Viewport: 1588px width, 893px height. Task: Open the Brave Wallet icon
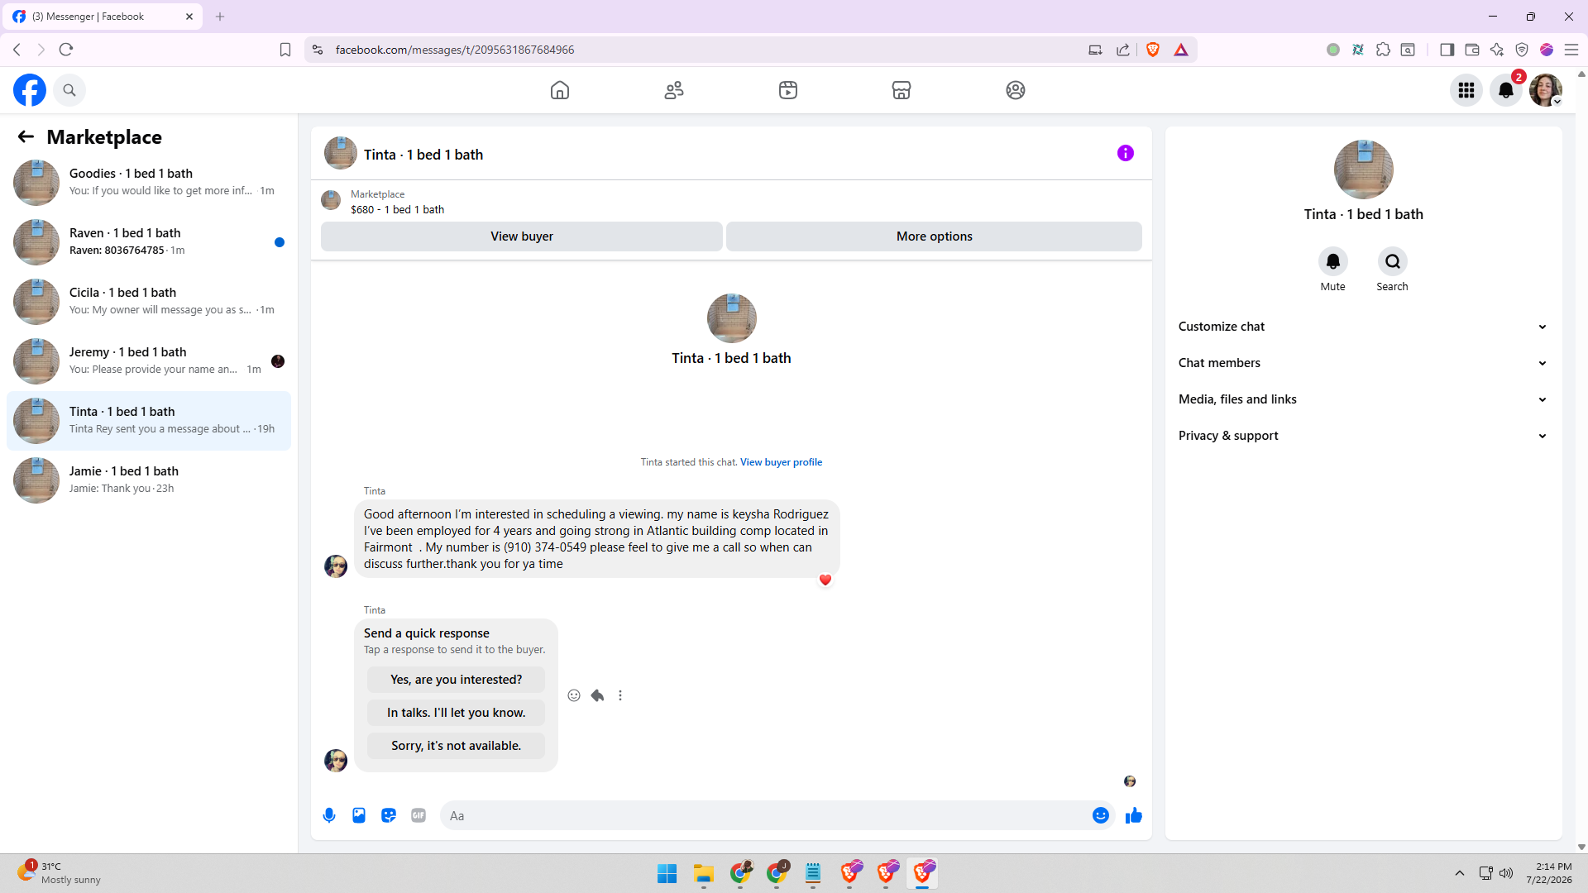[x=1472, y=50]
